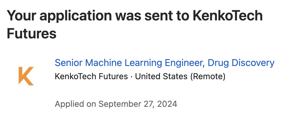View the job posting via blue title link

tap(164, 63)
